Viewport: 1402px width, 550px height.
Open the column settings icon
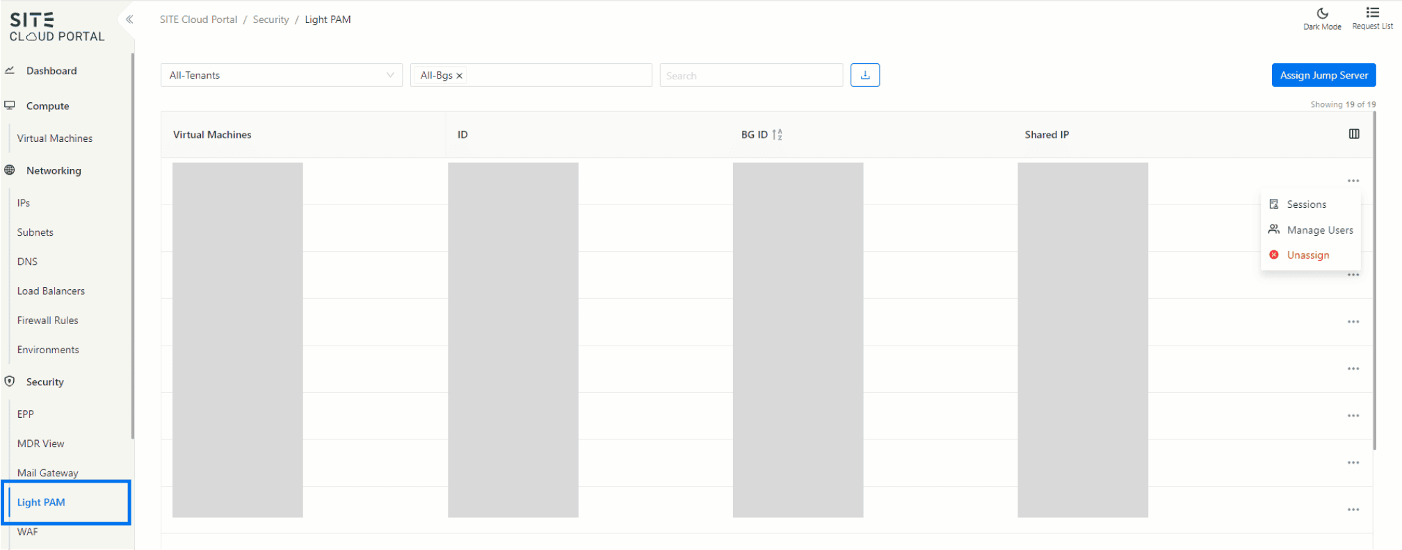click(x=1353, y=134)
